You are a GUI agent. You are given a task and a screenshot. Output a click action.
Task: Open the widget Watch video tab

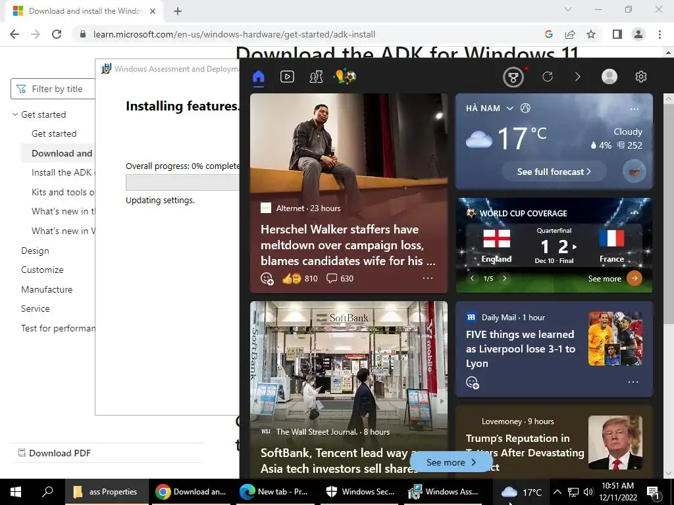(287, 77)
